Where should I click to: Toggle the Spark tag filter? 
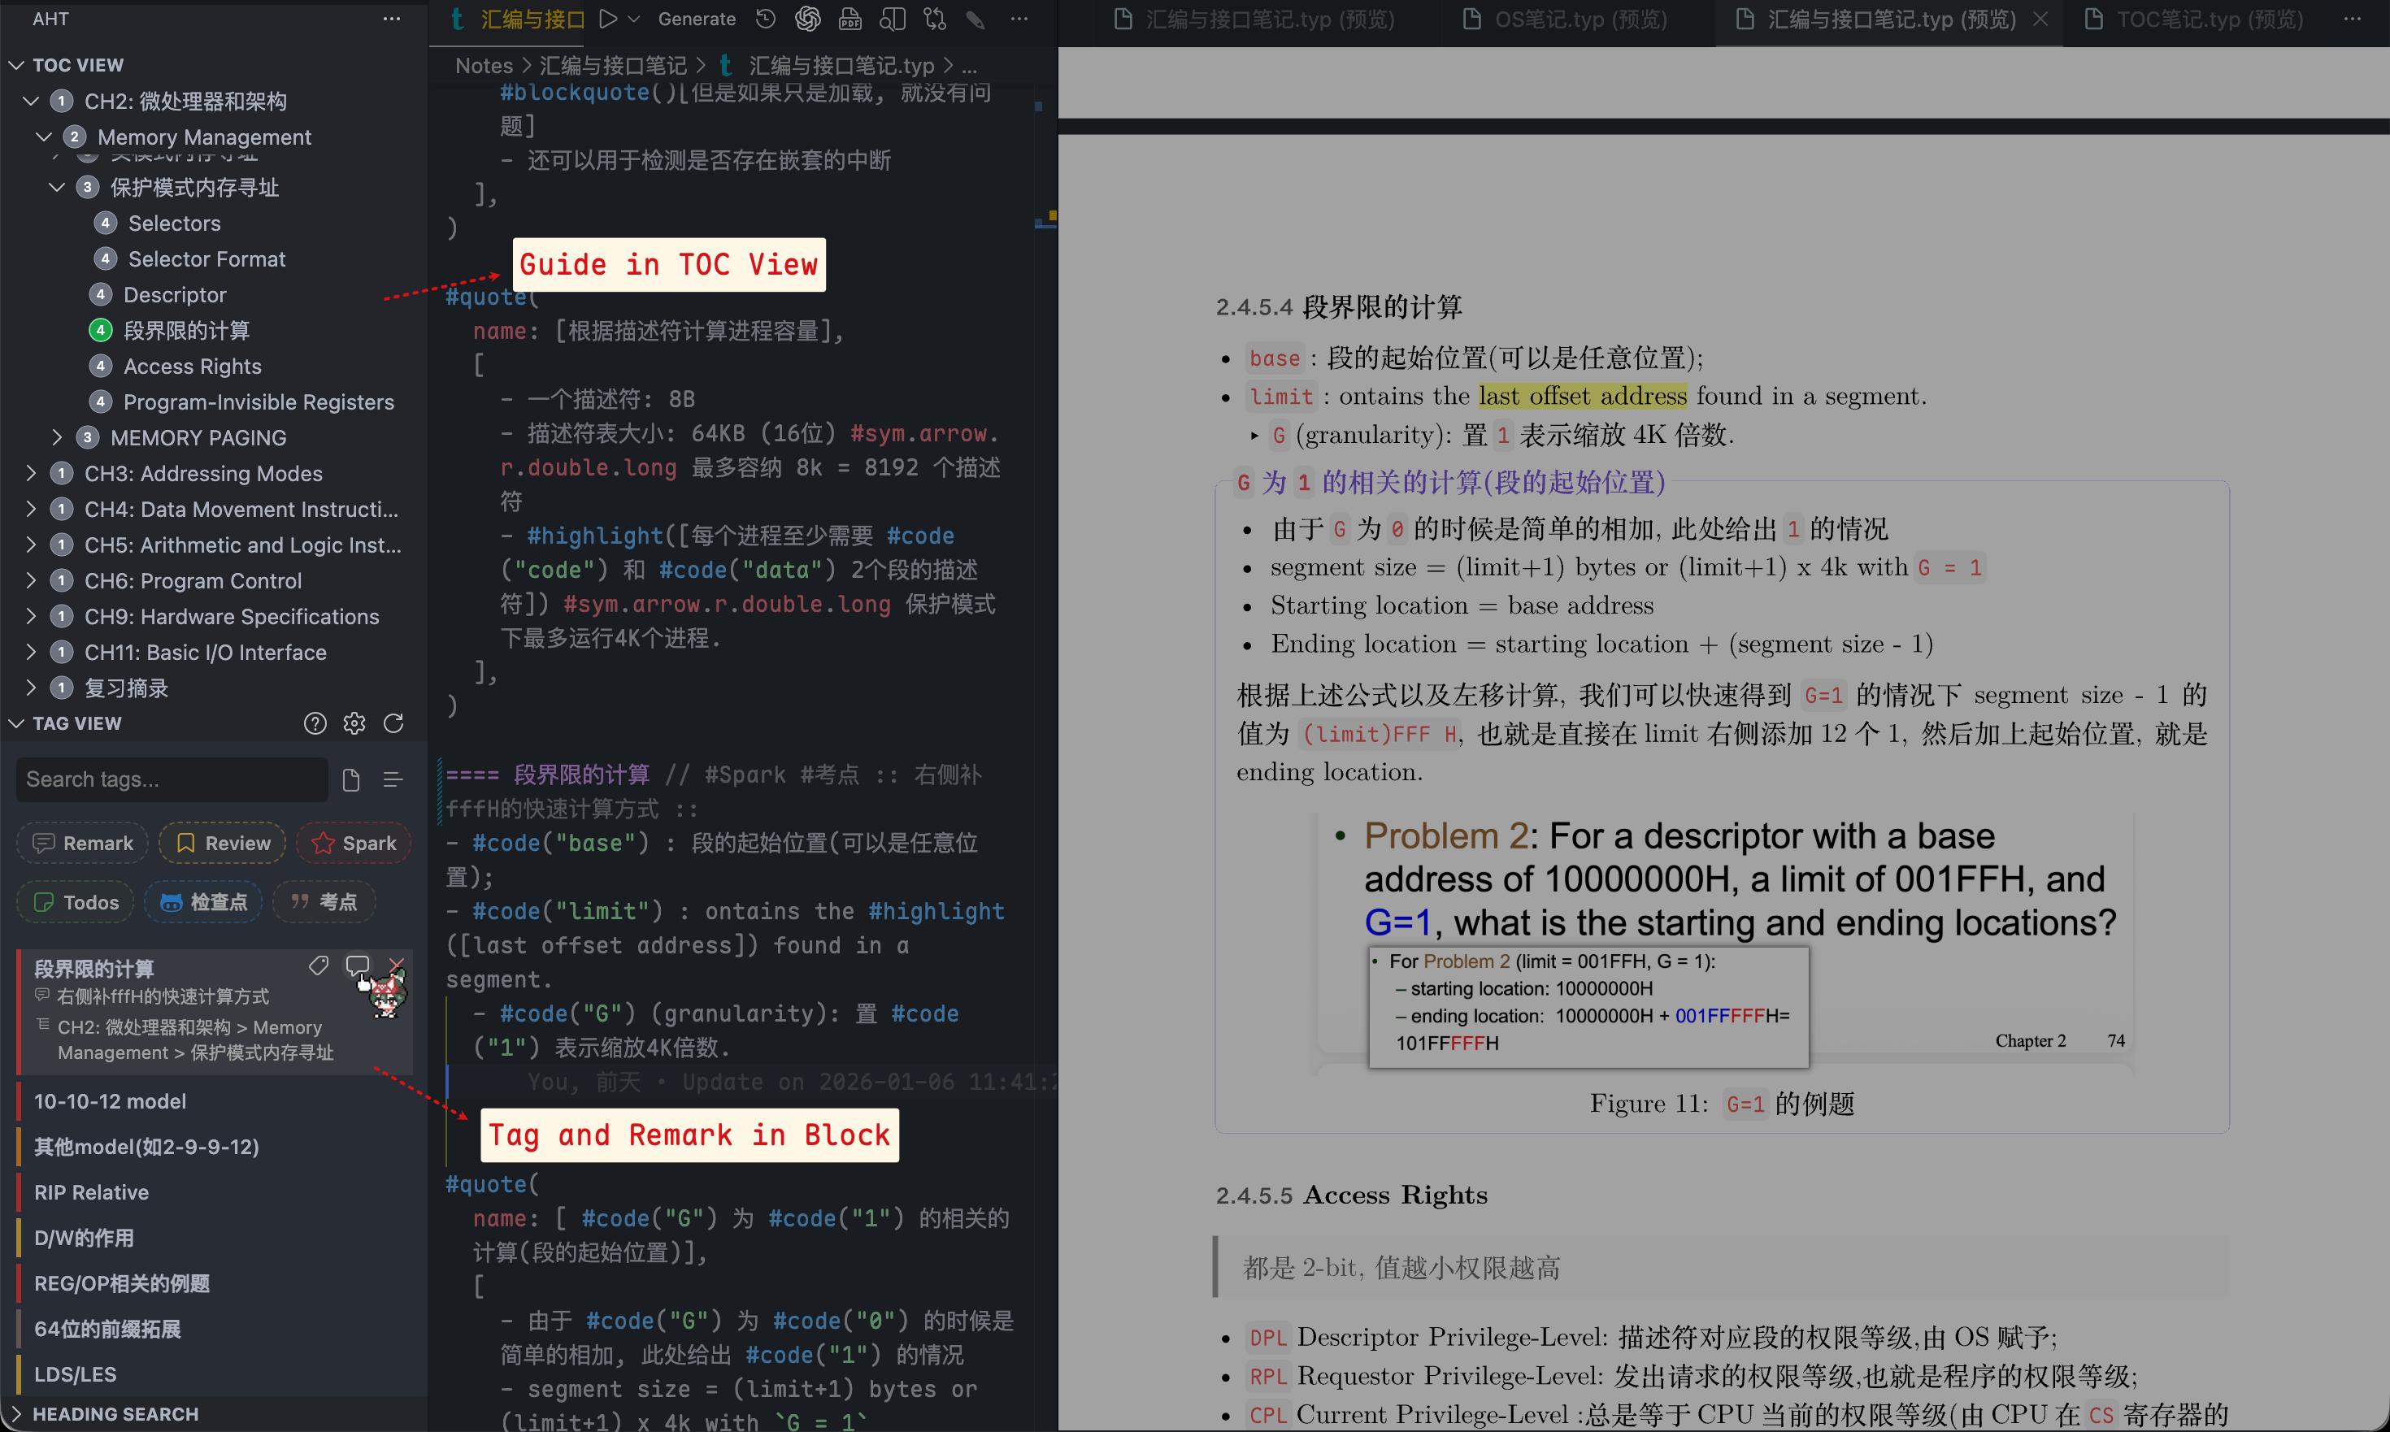pyautogui.click(x=354, y=843)
